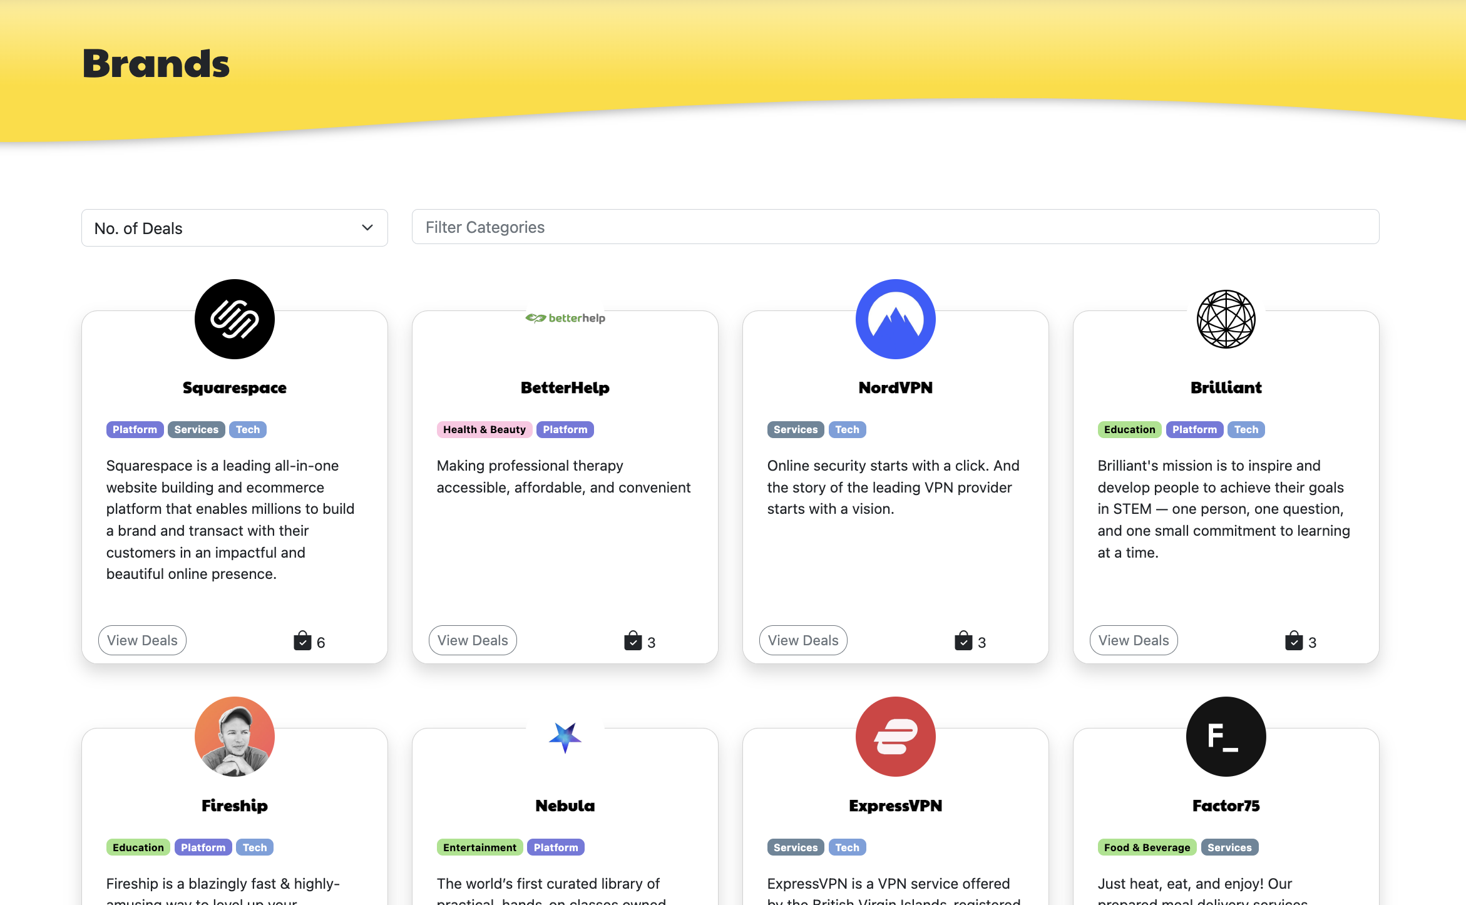Click the Brilliant mission description text
The height and width of the screenshot is (905, 1466).
[1224, 509]
